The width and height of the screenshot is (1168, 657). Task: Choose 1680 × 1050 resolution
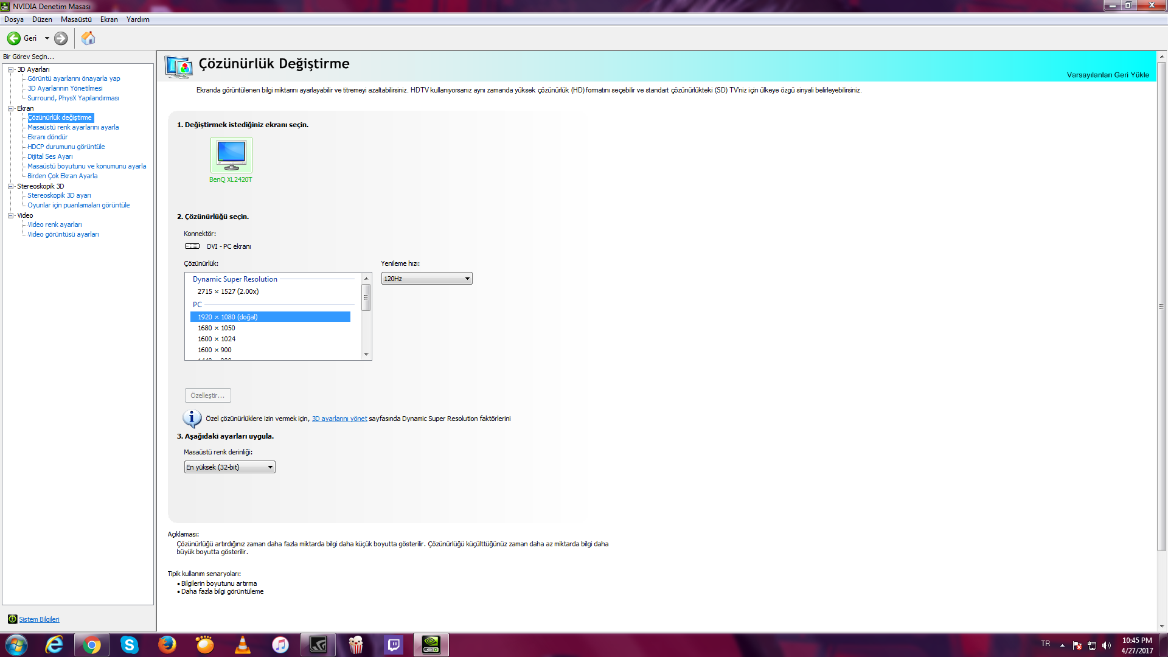(x=270, y=328)
